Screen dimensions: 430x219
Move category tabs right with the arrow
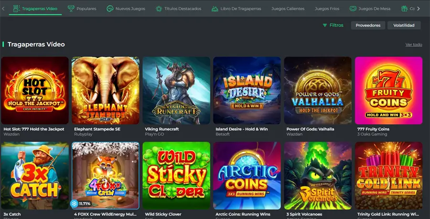(419, 9)
